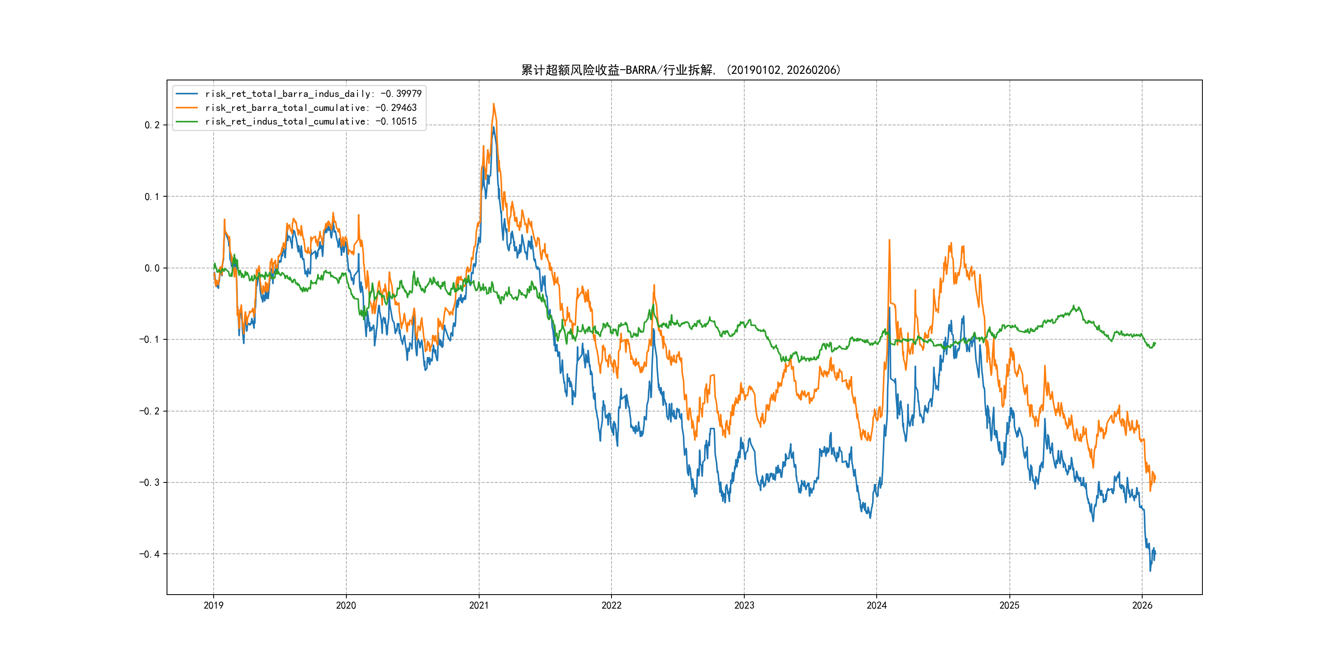Click the 2025 x-axis tick label
The width and height of the screenshot is (1336, 668).
pyautogui.click(x=1009, y=605)
